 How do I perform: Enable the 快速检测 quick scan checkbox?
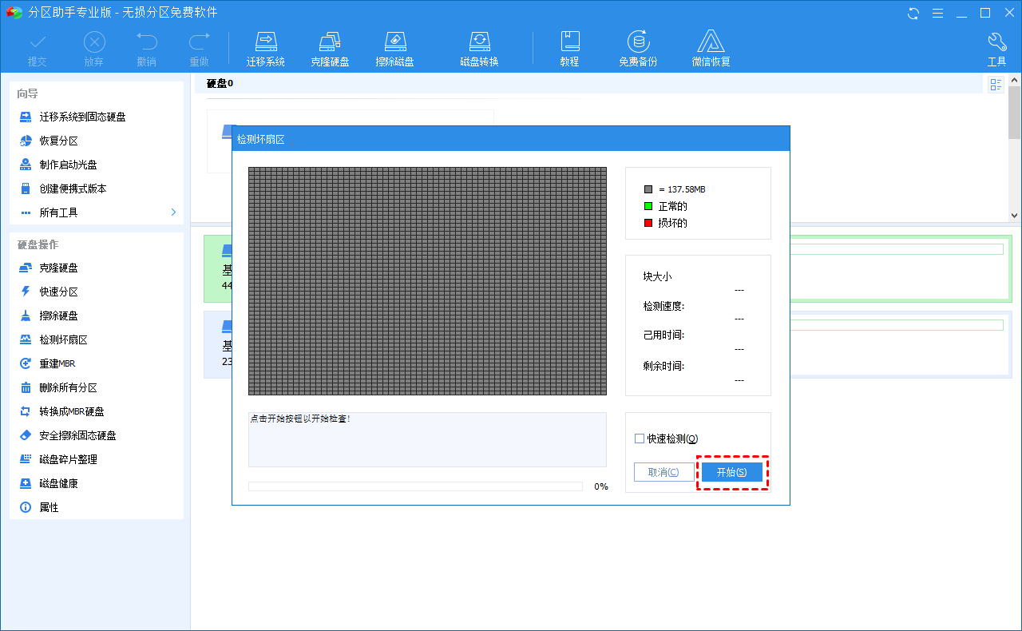point(639,439)
